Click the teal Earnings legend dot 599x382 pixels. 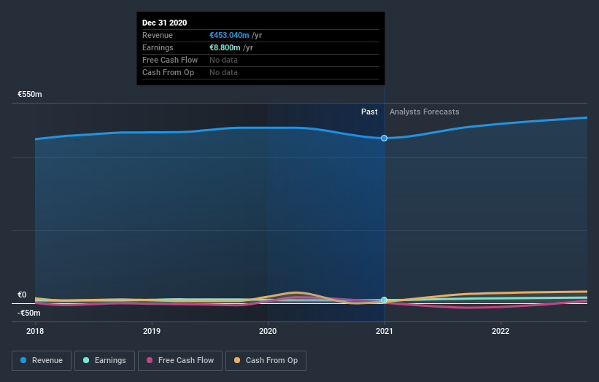pyautogui.click(x=86, y=360)
